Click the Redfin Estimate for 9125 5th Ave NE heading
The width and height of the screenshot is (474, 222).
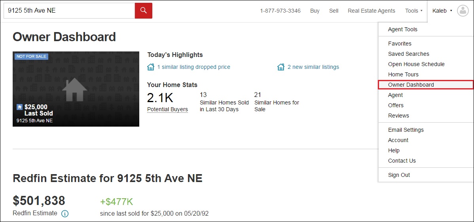tap(108, 178)
